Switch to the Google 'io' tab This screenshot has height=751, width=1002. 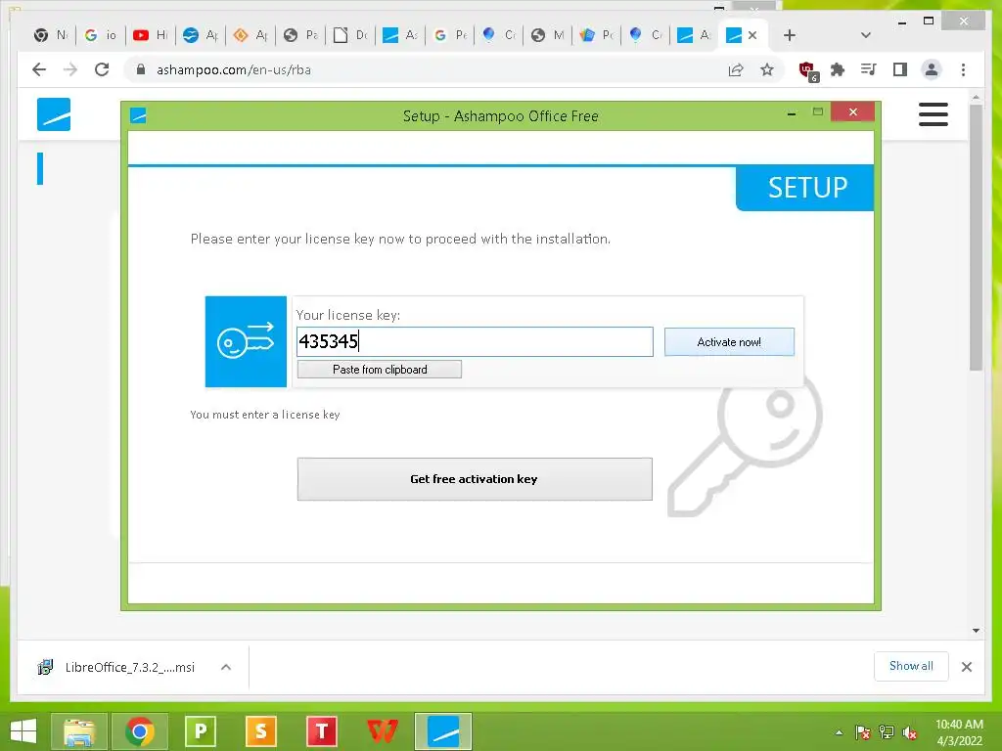click(x=100, y=35)
